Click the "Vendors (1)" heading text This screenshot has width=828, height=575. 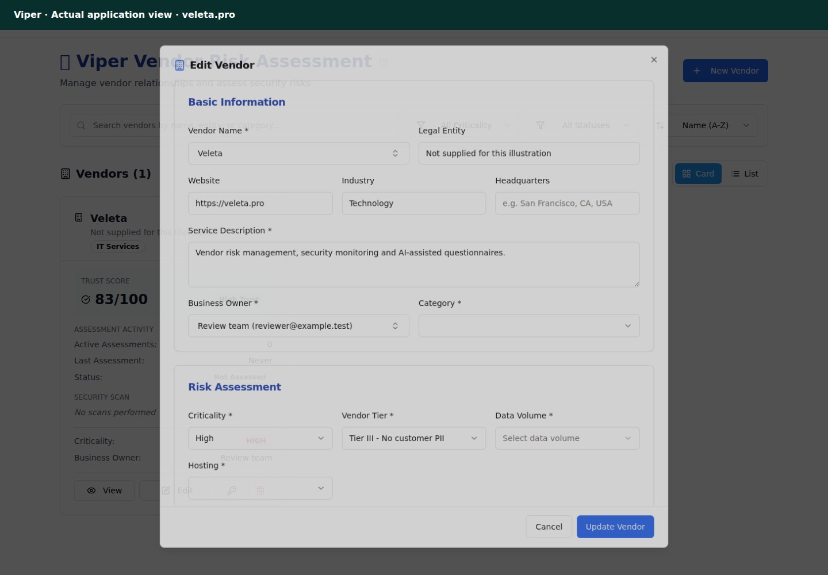point(113,174)
